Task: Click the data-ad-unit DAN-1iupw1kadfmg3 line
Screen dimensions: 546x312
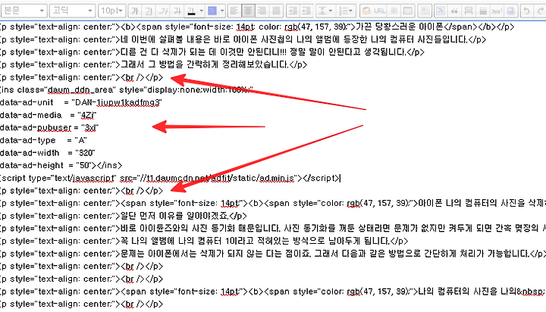Action: click(81, 102)
